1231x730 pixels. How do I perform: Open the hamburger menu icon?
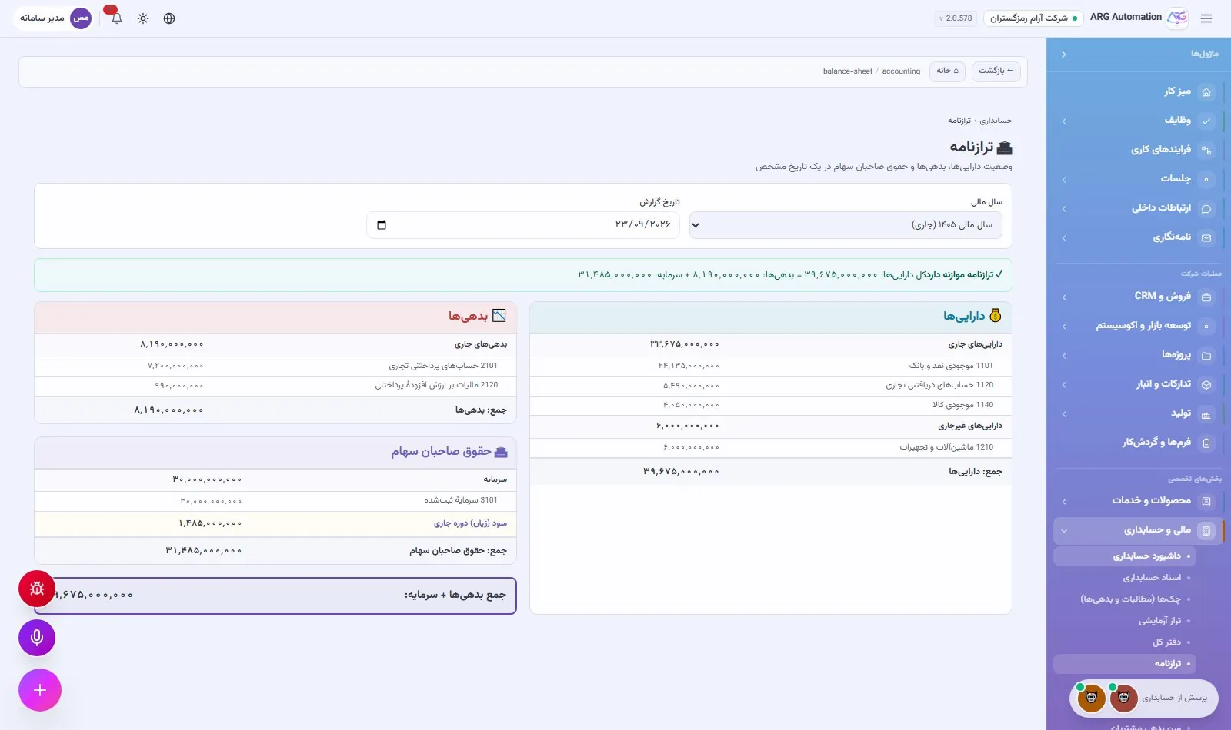(x=1206, y=18)
